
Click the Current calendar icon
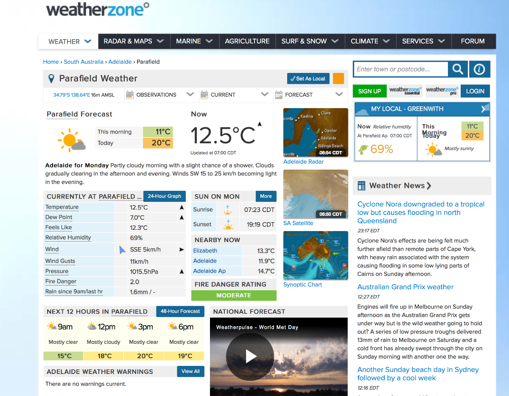pos(204,95)
